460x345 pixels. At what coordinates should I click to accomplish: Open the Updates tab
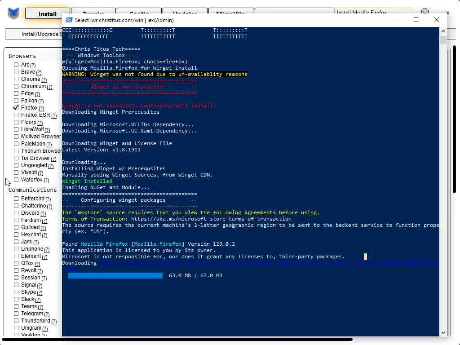[185, 12]
